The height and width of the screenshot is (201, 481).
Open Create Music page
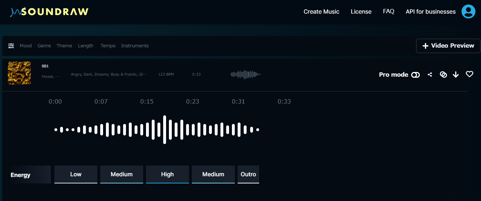[x=321, y=12]
